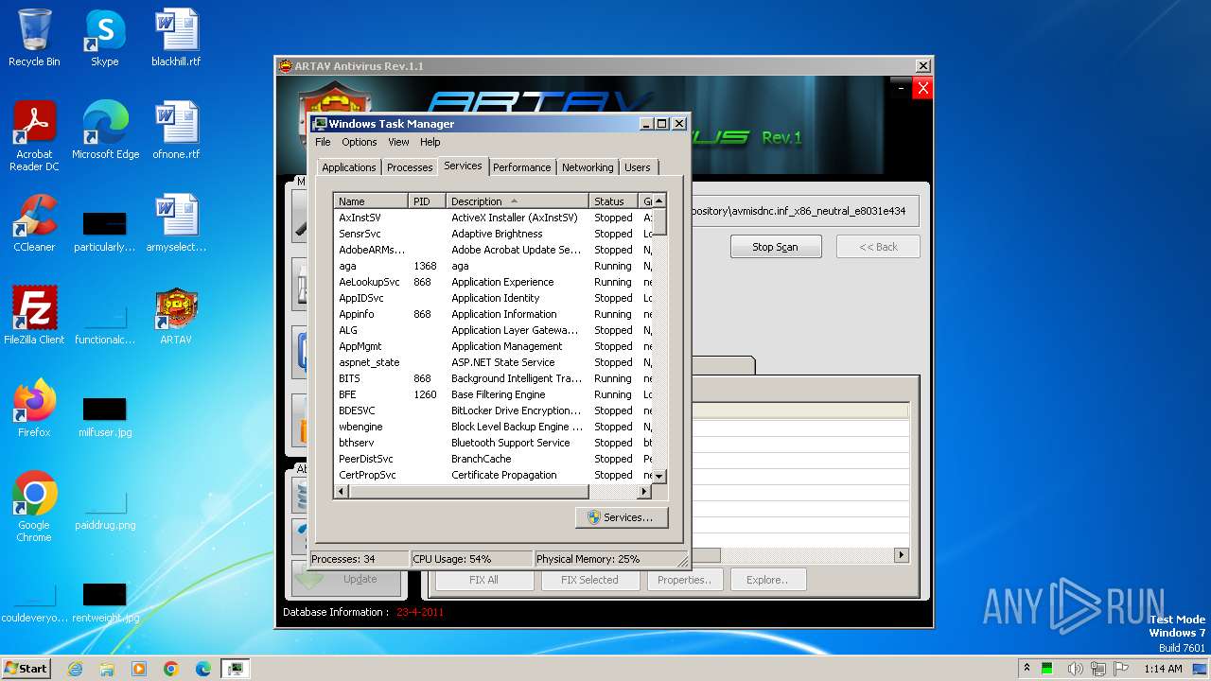The height and width of the screenshot is (681, 1211).
Task: Open Windows Media Player taskbar icon
Action: point(139,669)
